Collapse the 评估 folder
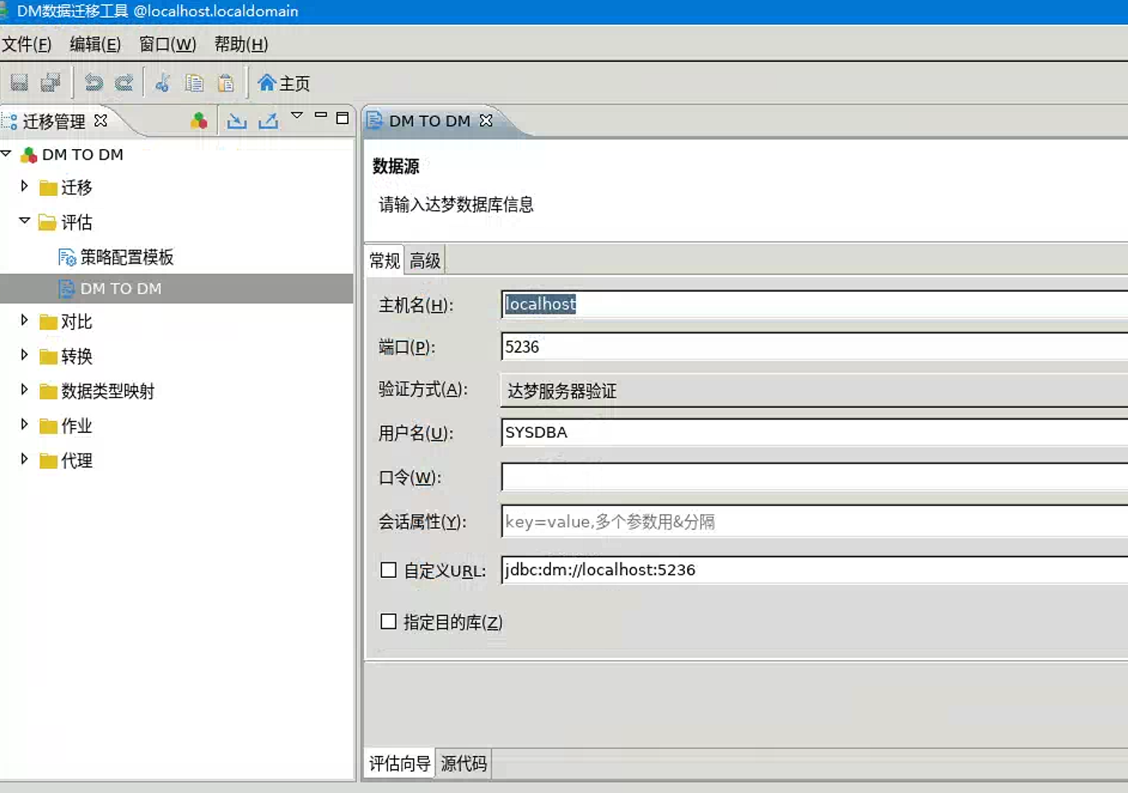1128x793 pixels. tap(25, 221)
